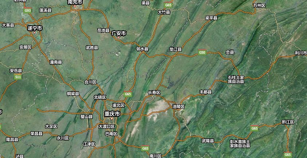Click the G65 shield below 黔江区 label

click(x=288, y=155)
